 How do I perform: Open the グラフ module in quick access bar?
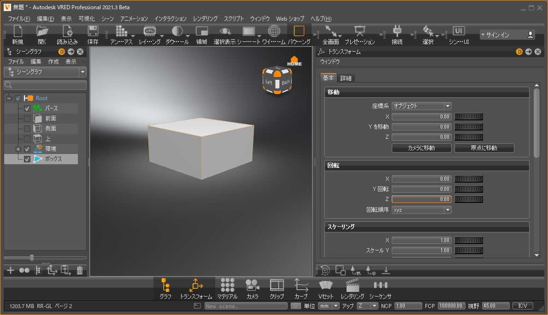point(165,289)
